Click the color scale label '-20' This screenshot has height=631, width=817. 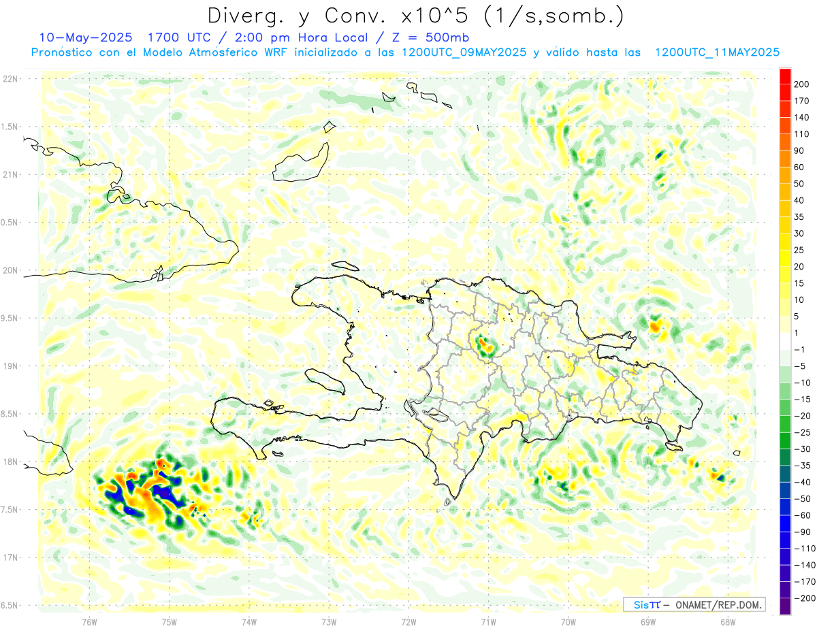(x=804, y=416)
